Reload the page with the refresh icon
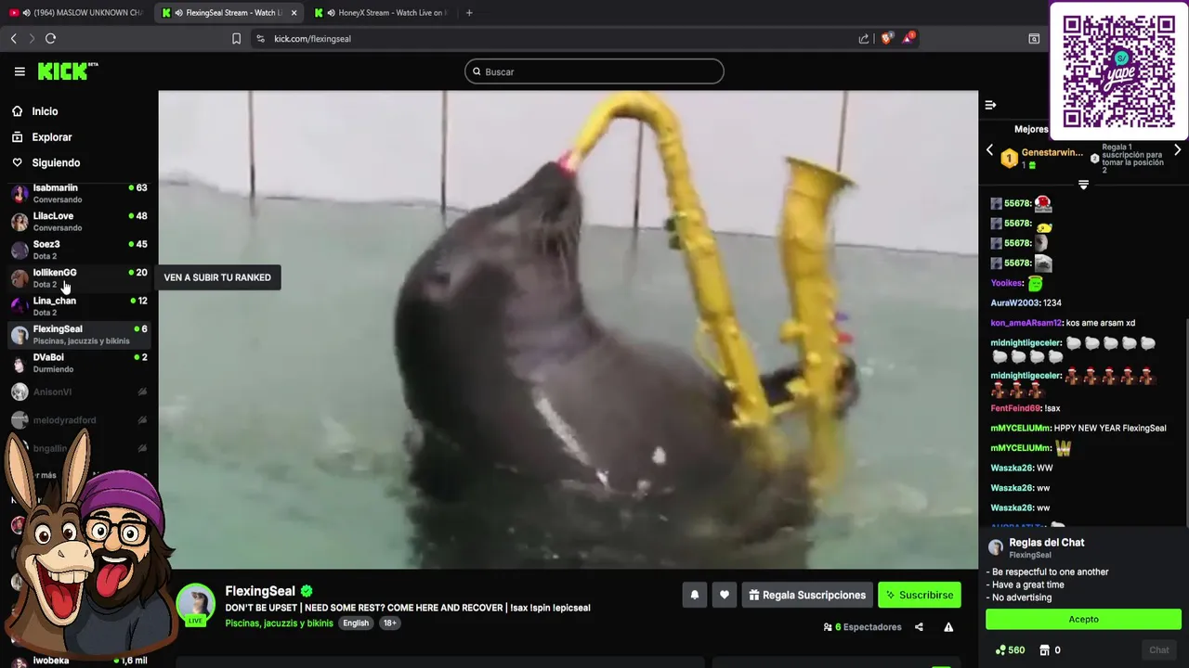The image size is (1189, 668). (51, 38)
